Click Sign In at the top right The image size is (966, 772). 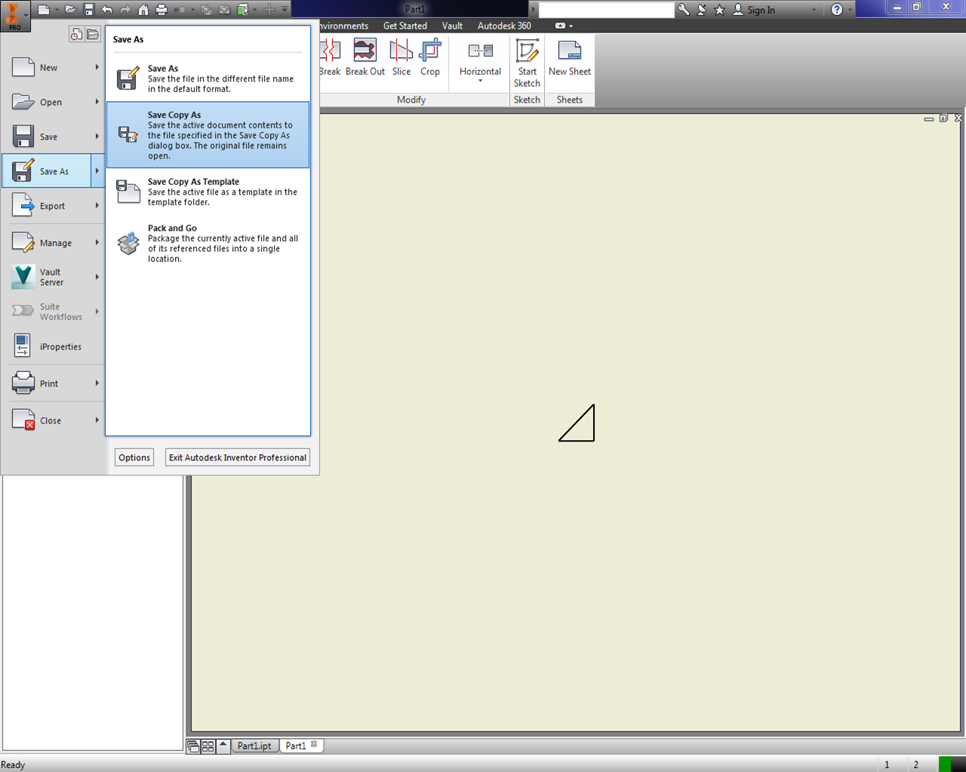(763, 9)
